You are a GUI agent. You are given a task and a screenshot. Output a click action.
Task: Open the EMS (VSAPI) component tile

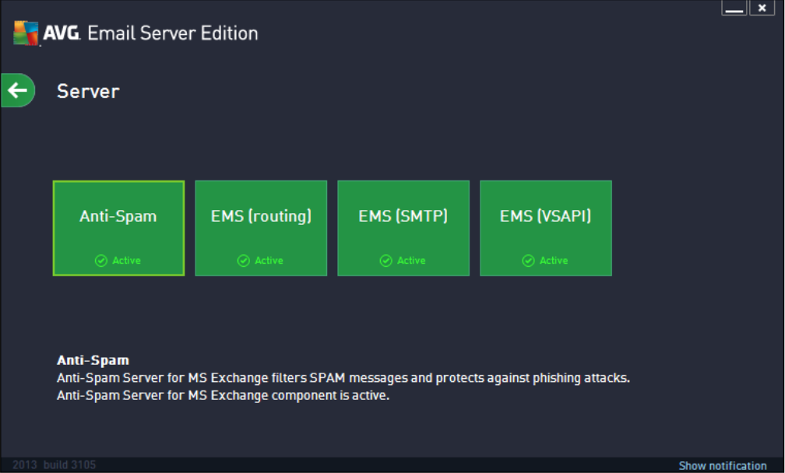(546, 228)
